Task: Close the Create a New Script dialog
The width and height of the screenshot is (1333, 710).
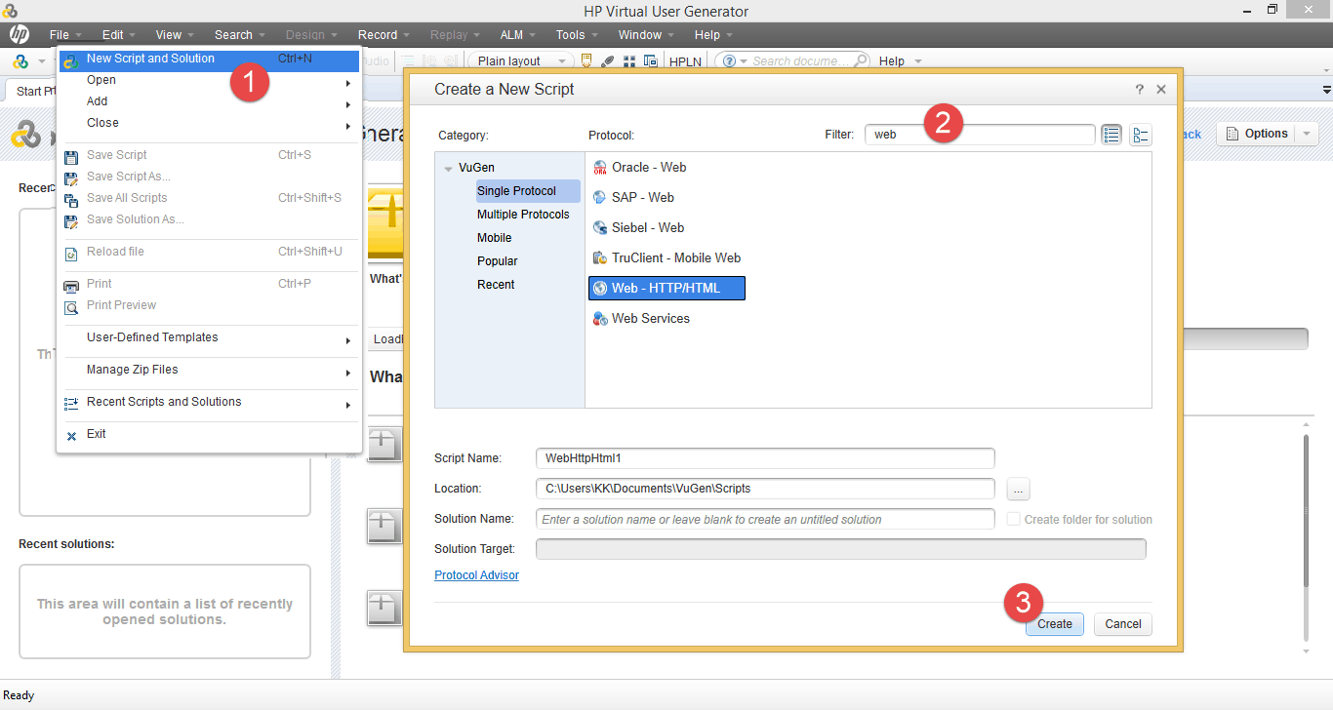Action: point(1161,90)
